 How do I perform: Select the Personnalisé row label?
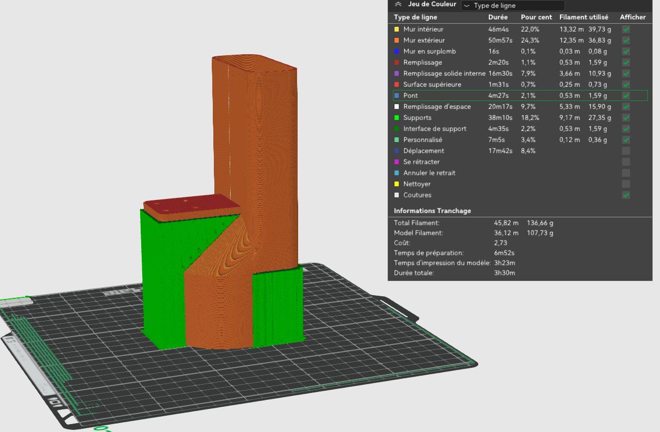point(423,140)
